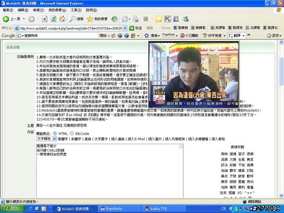Go back with the 上一頁 arrow button

11,19
